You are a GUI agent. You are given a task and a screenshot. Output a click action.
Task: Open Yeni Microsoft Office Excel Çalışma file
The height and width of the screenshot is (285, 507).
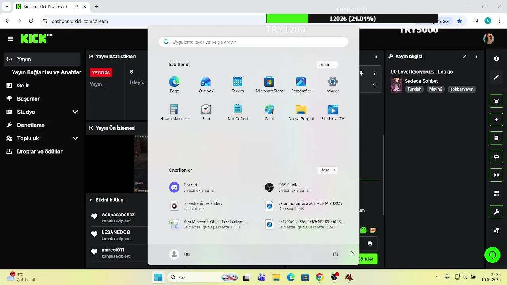coord(209,224)
